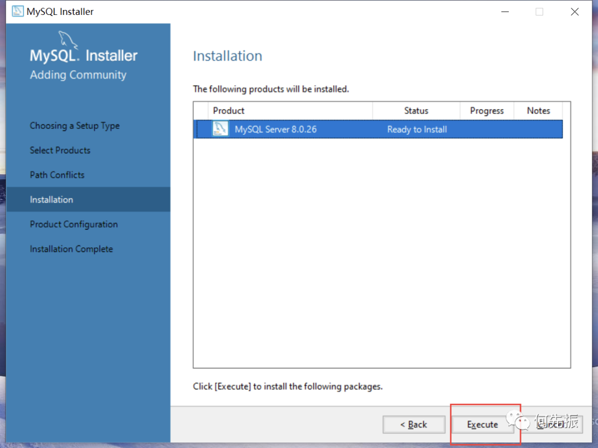Click the MySQL dolphin logo in sidebar
The height and width of the screenshot is (448, 598).
[x=68, y=40]
